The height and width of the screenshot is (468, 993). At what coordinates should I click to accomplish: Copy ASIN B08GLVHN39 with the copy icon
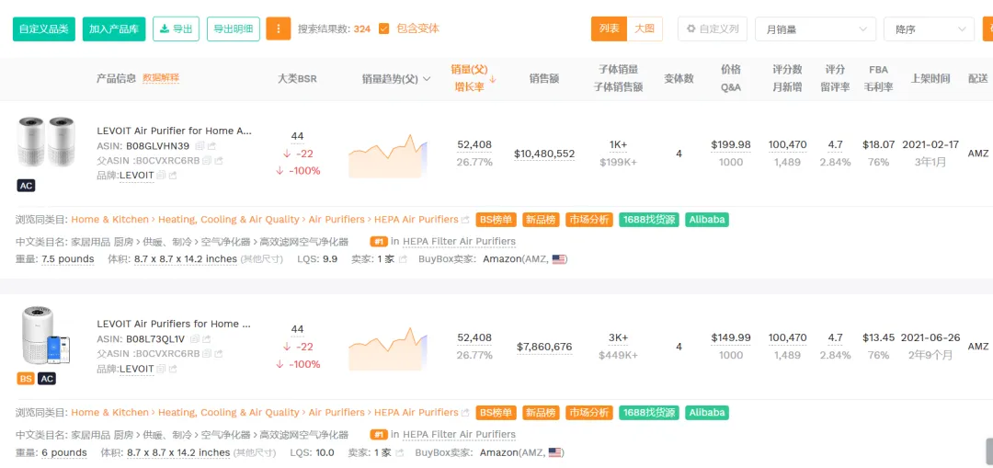[x=200, y=145]
